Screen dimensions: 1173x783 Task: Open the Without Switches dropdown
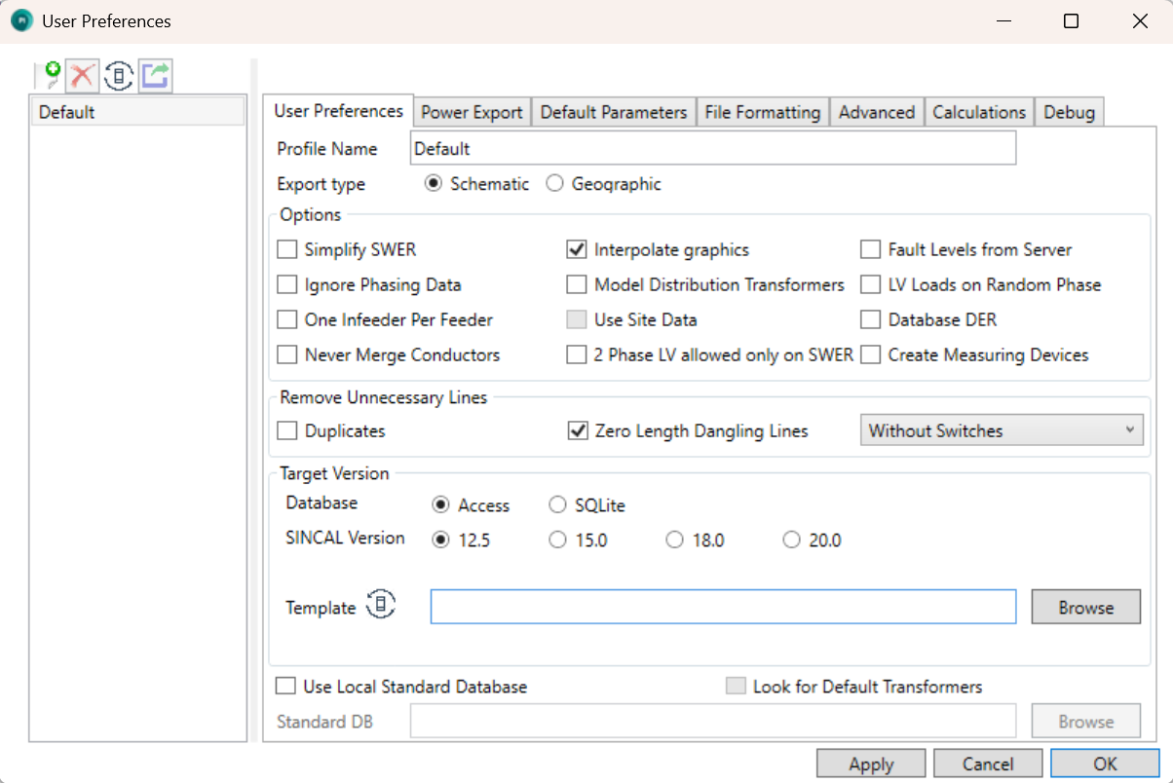point(1001,430)
